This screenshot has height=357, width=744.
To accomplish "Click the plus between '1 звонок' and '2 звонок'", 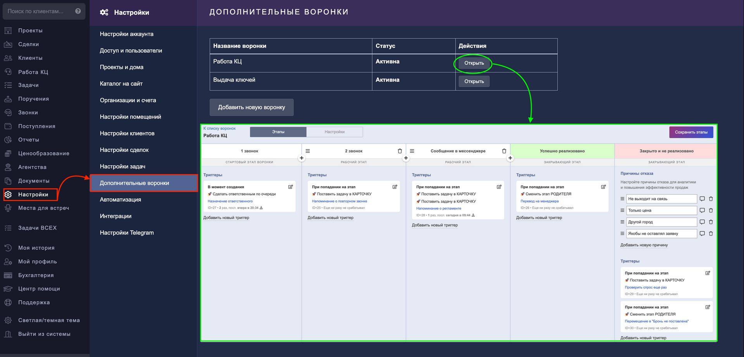I will tap(301, 158).
